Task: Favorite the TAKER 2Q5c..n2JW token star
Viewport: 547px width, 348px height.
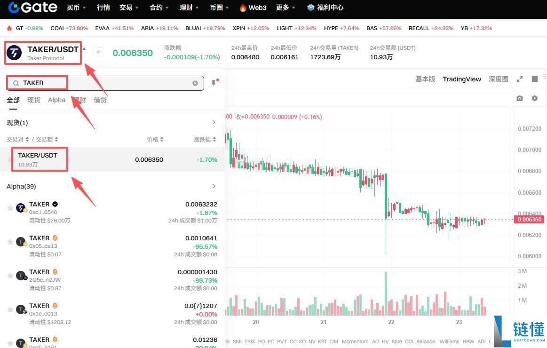Action: (10, 276)
